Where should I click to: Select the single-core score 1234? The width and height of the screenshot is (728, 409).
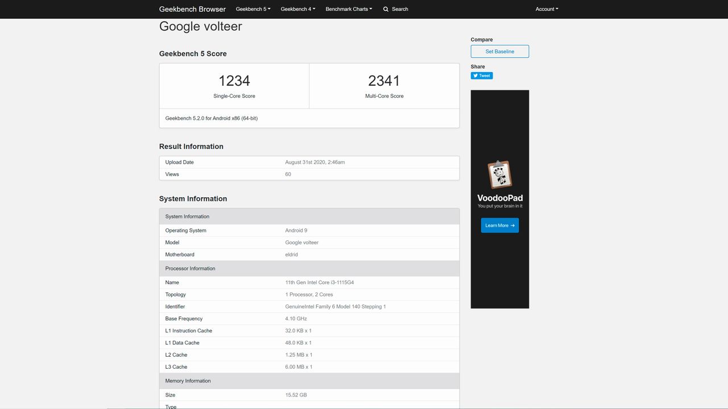[x=234, y=81]
